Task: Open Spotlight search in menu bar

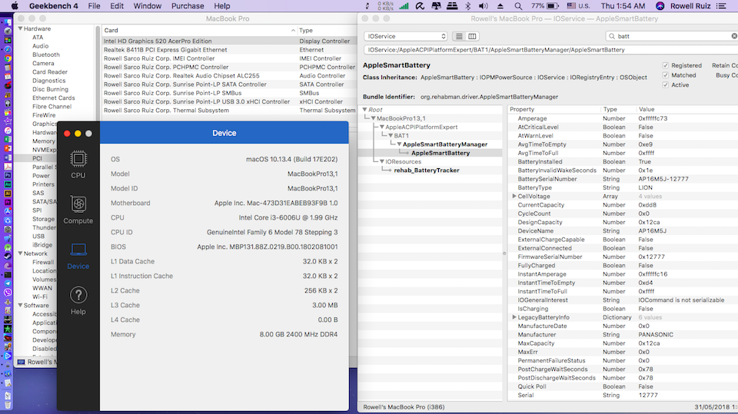Action: click(x=518, y=6)
